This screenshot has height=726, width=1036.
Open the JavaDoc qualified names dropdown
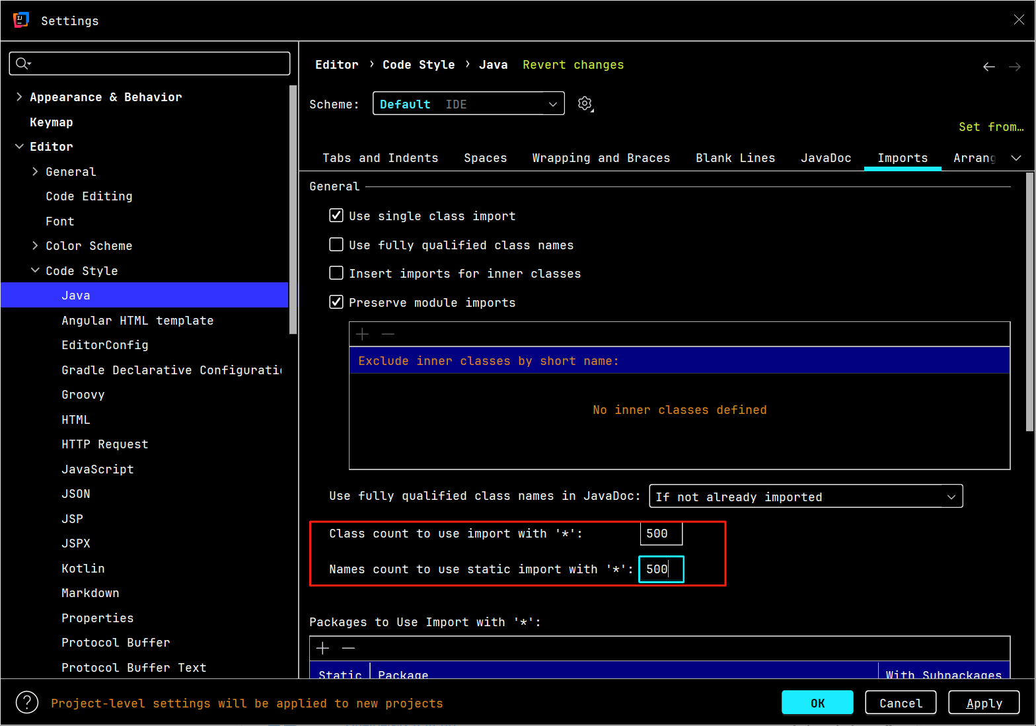805,497
